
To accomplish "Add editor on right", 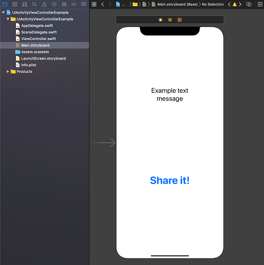I will (260, 4).
